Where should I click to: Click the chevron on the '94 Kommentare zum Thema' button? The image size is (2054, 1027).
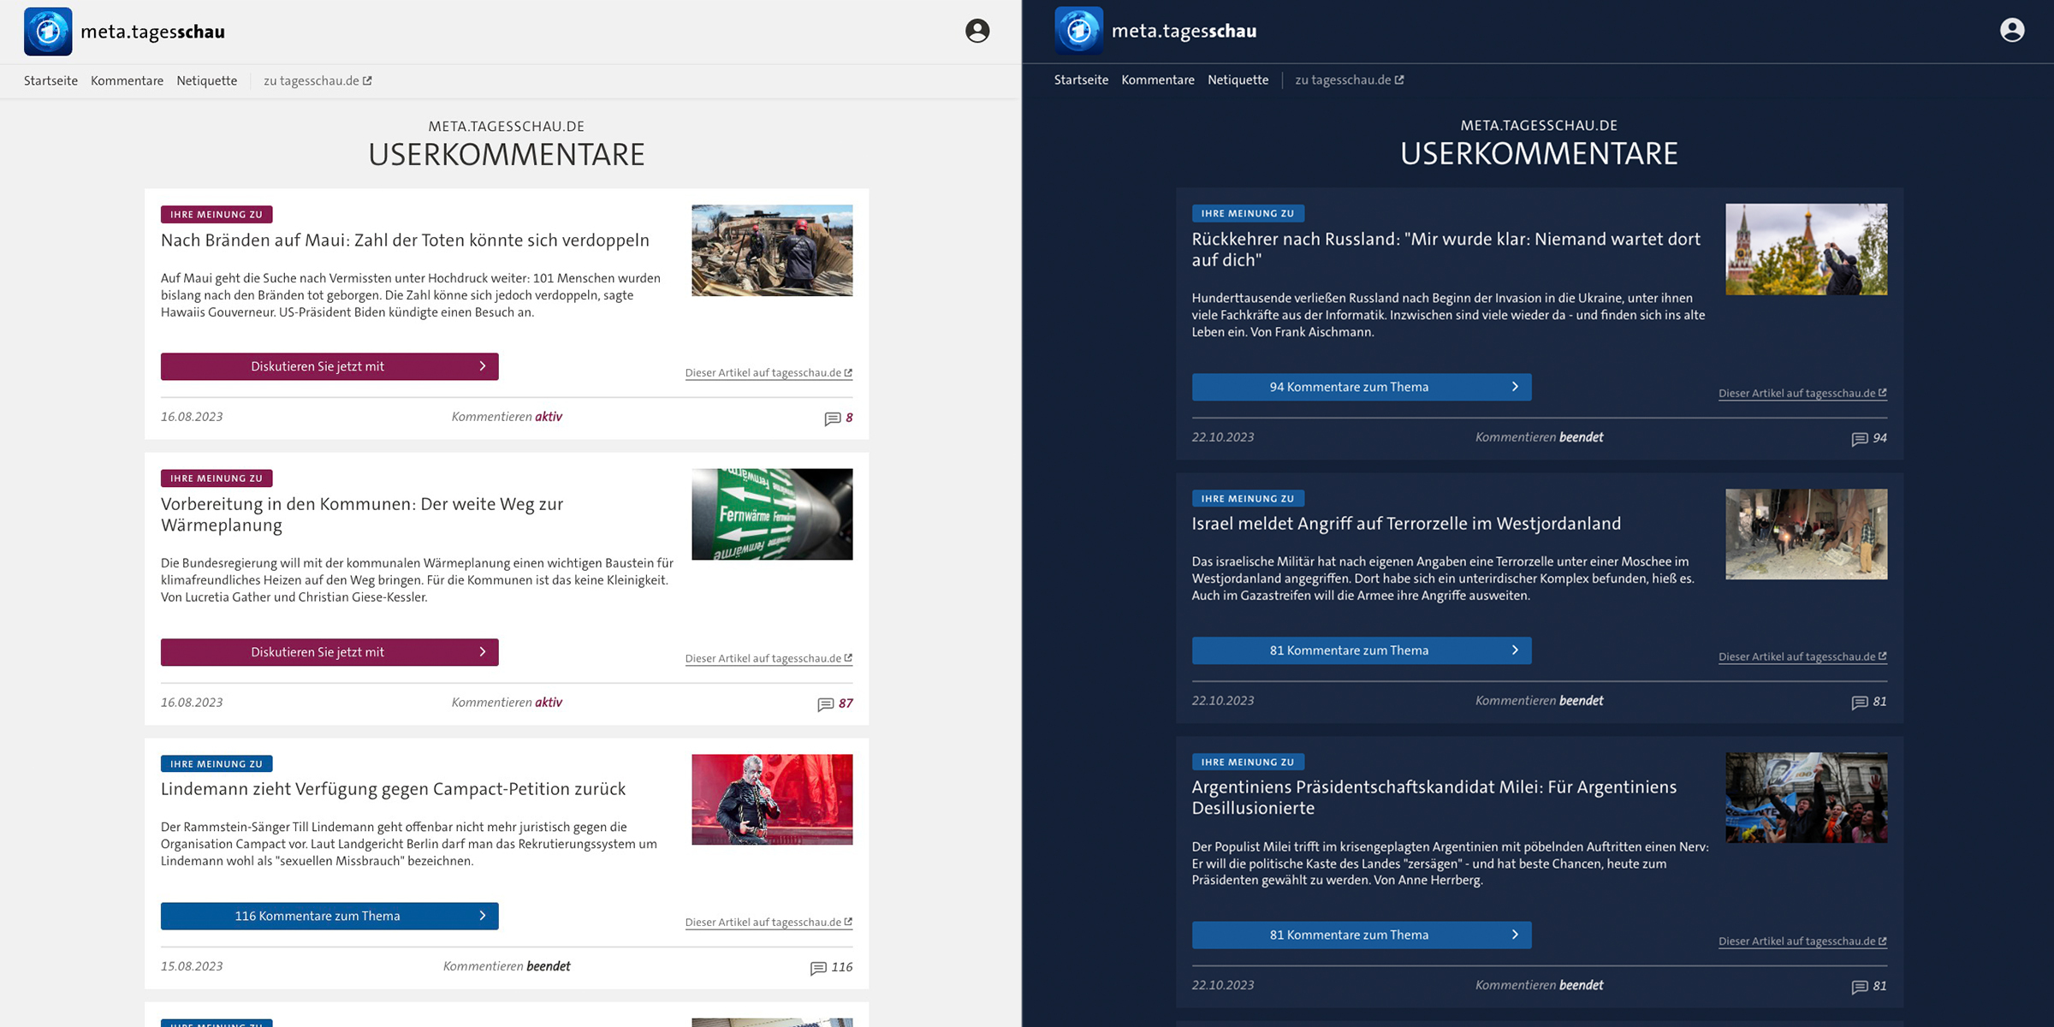click(1515, 387)
